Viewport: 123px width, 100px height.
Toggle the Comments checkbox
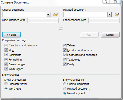pyautogui.click(x=6, y=55)
